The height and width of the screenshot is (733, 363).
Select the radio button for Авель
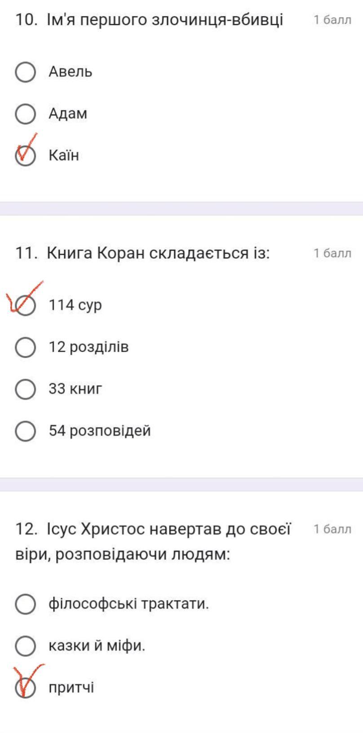click(25, 72)
